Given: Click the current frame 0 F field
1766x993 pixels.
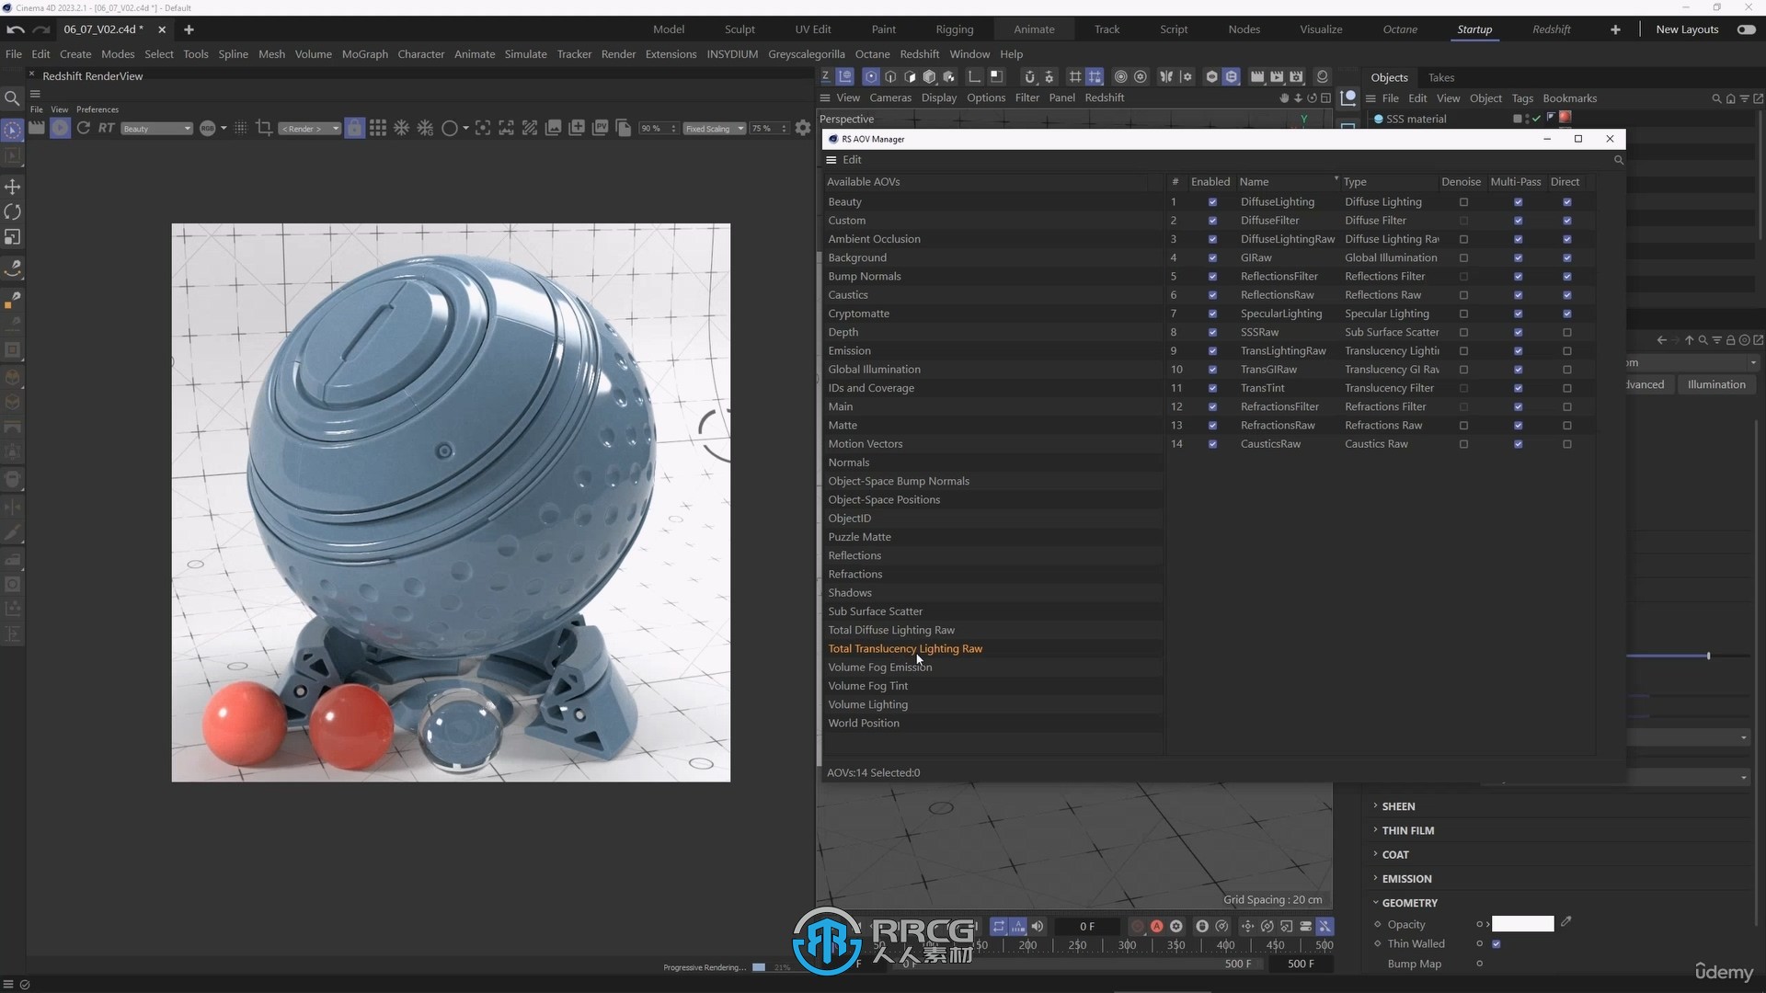Looking at the screenshot, I should 1087,926.
